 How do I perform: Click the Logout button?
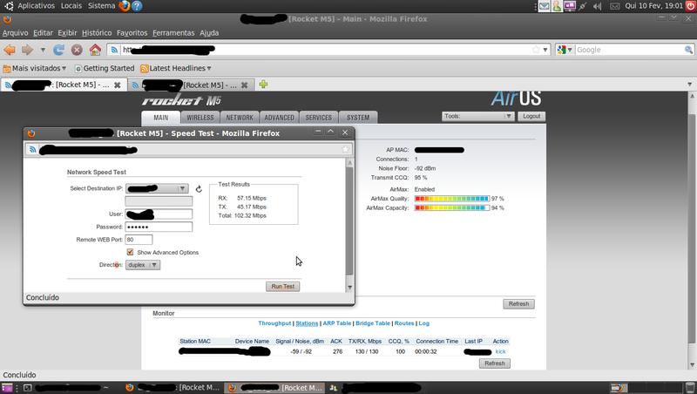(x=531, y=116)
